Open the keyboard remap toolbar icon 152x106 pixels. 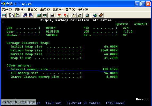click(52, 15)
